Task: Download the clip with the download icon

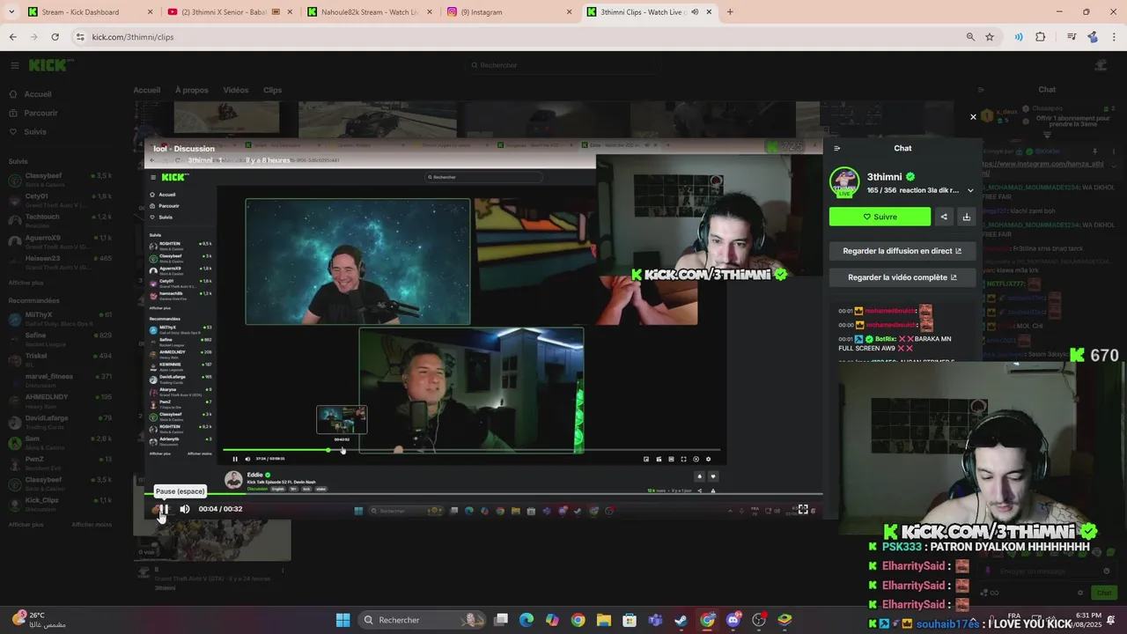Action: pos(966,217)
